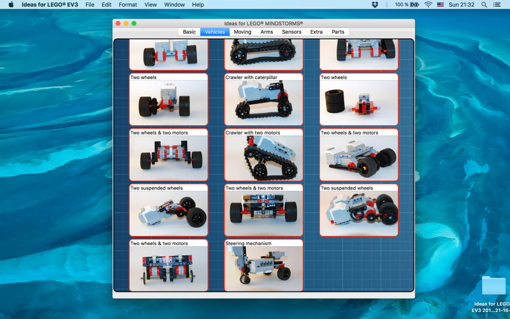The image size is (510, 319).
Task: Click the battery status icon
Action: tap(414, 4)
